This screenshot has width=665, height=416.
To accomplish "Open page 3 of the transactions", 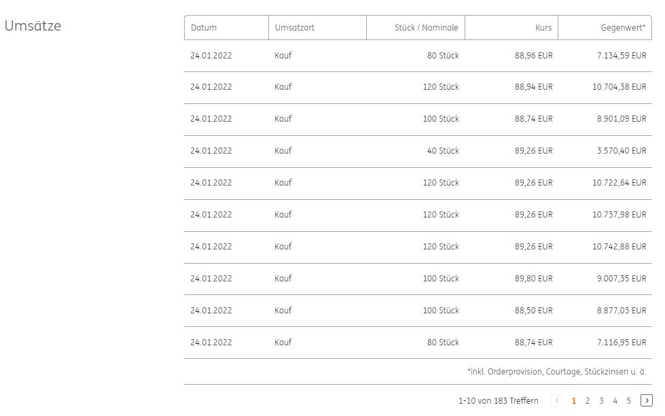I will point(601,401).
